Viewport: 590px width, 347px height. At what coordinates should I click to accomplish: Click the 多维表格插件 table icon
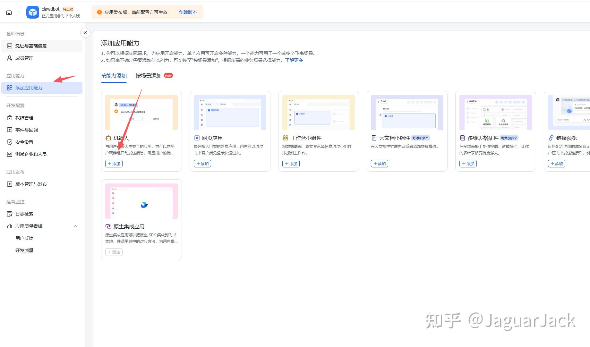pos(462,138)
